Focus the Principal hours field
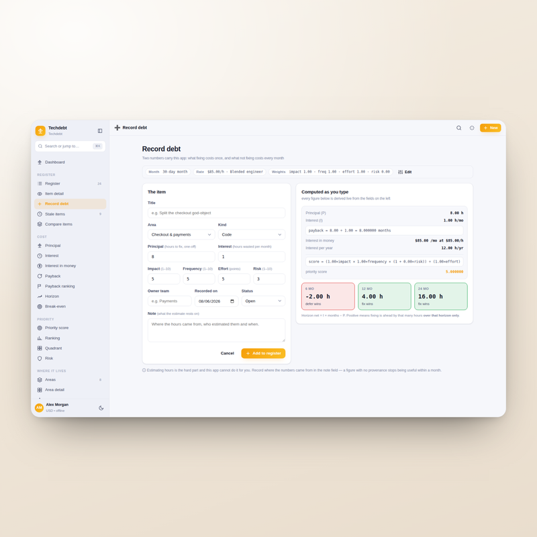Screen dimensions: 537x537 point(181,256)
